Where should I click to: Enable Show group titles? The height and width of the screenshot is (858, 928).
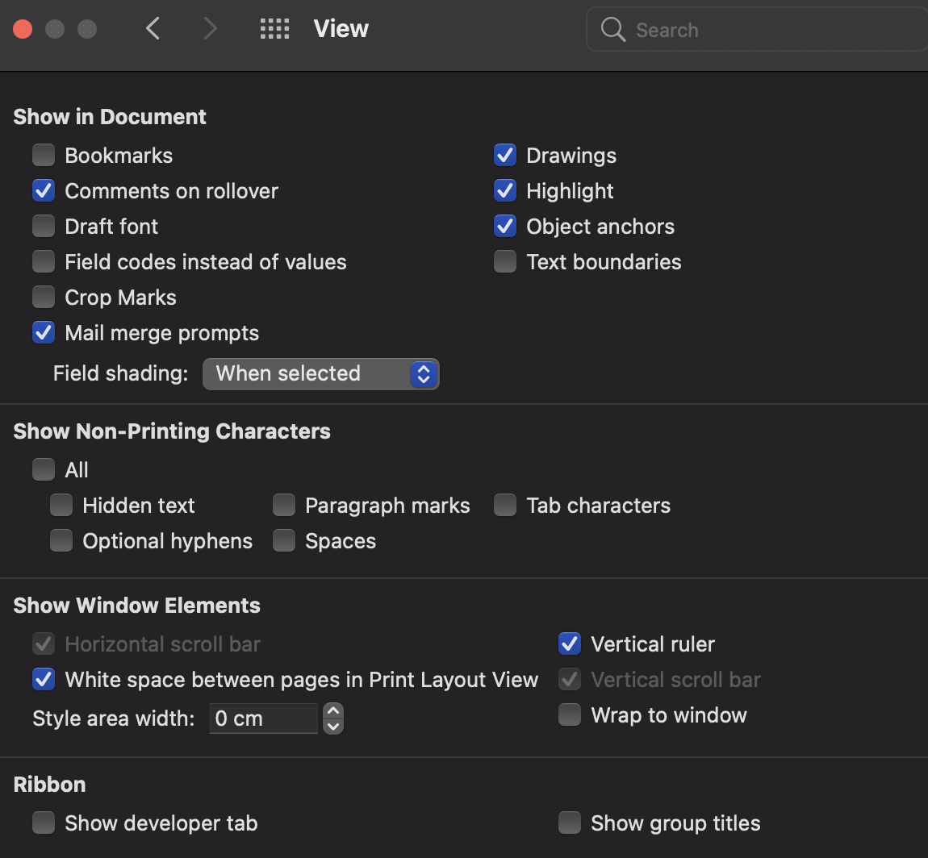coord(570,823)
